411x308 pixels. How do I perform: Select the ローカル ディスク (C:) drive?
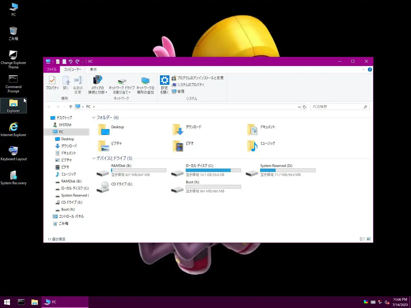(x=206, y=170)
